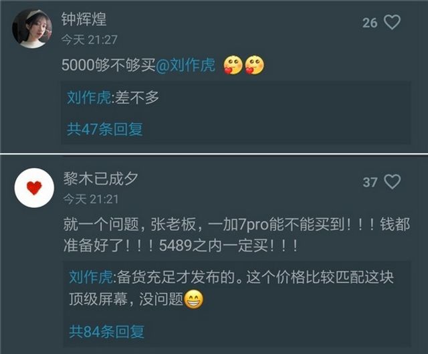
Task: Expand the 共84条回复 reply thread
Action: click(106, 332)
